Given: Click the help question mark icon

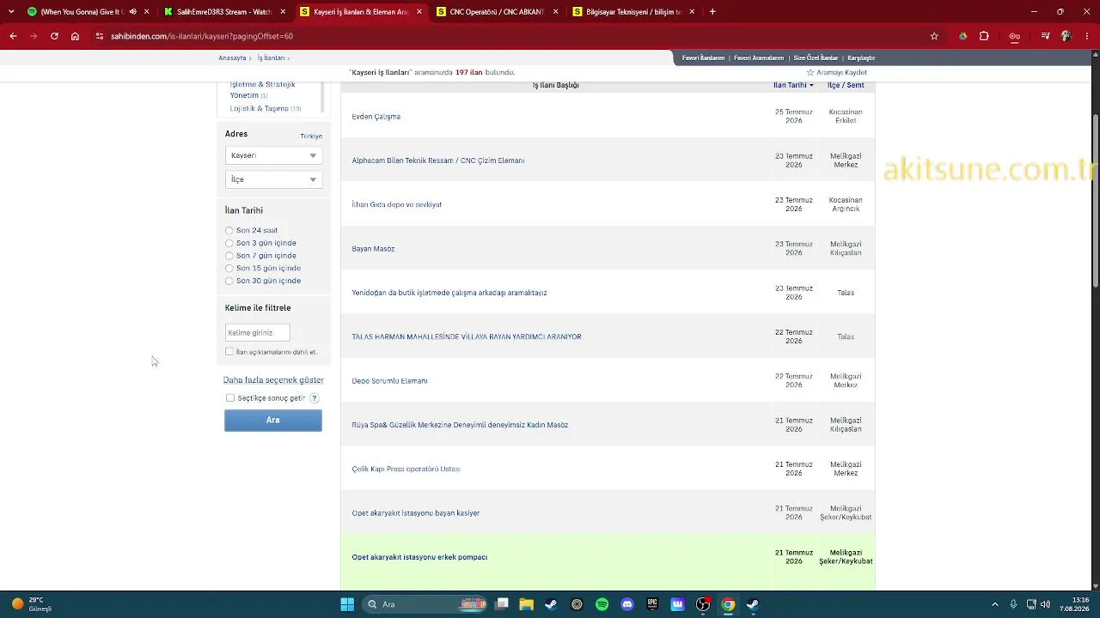Looking at the screenshot, I should coord(314,398).
